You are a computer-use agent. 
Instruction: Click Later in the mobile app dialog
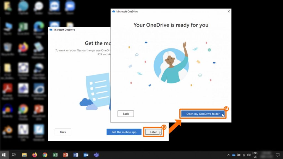pyautogui.click(x=153, y=132)
